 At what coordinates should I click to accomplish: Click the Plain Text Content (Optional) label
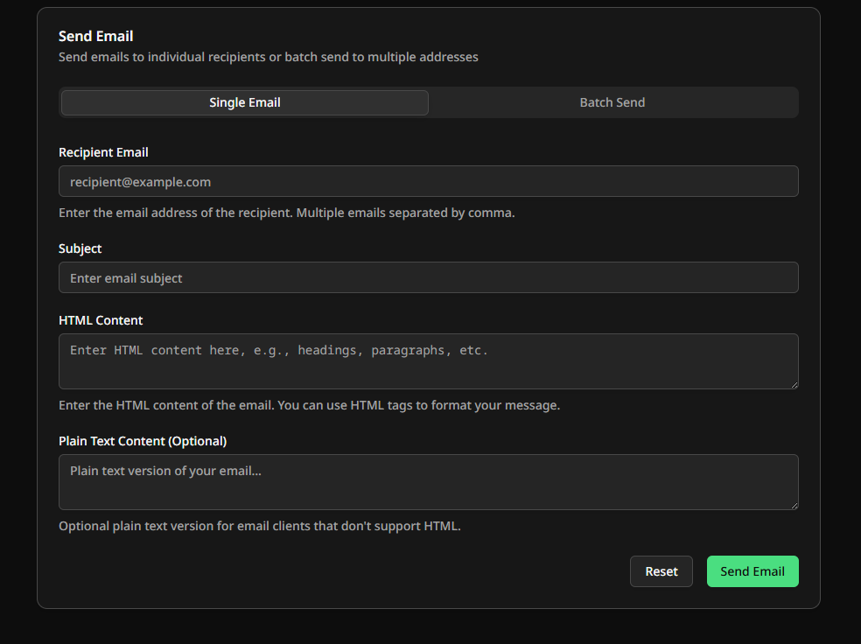[x=143, y=441]
